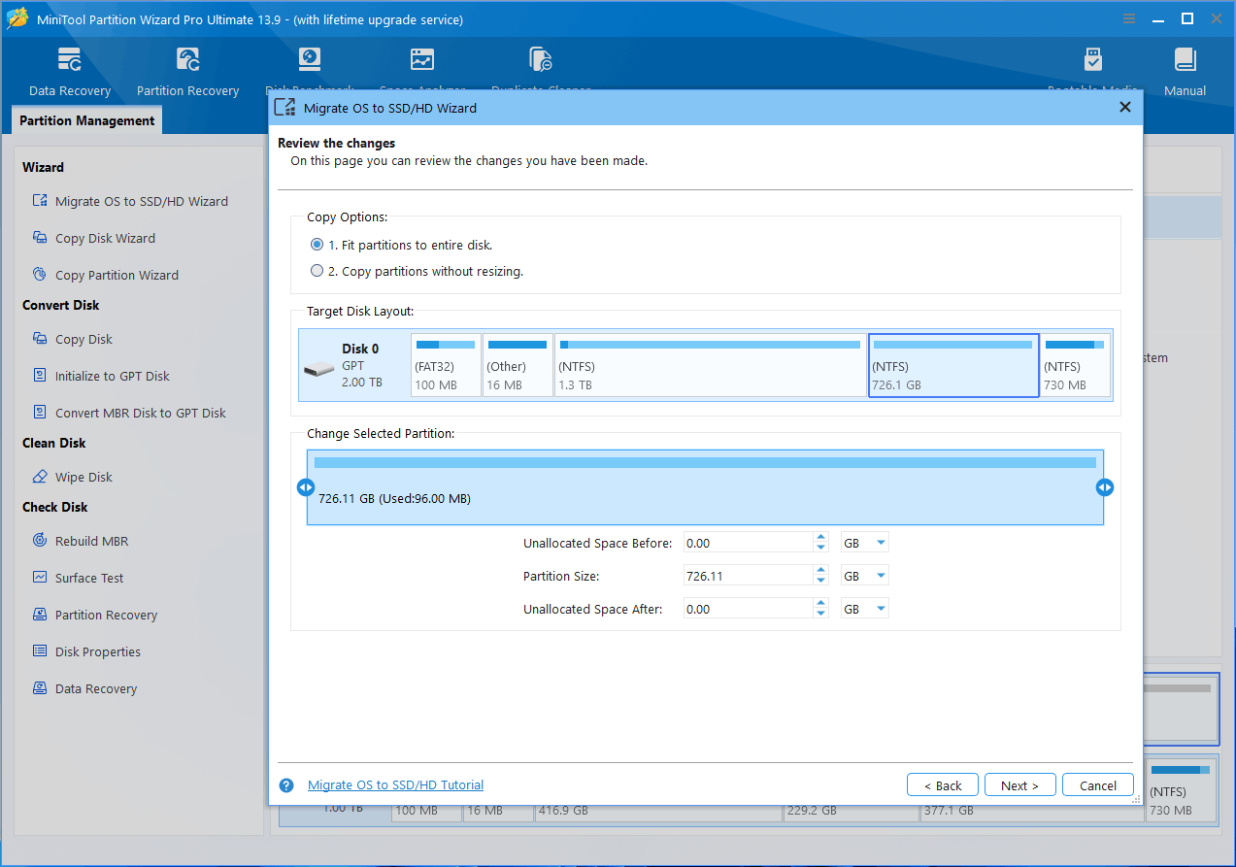Viewport: 1236px width, 867px height.
Task: Open Data Recovery under Check Disk sidebar
Action: pos(84,688)
